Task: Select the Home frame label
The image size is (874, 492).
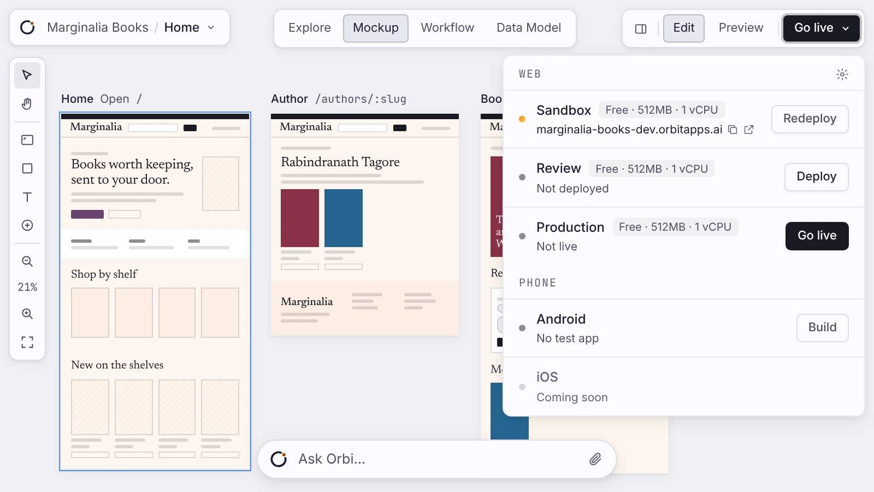Action: point(77,99)
